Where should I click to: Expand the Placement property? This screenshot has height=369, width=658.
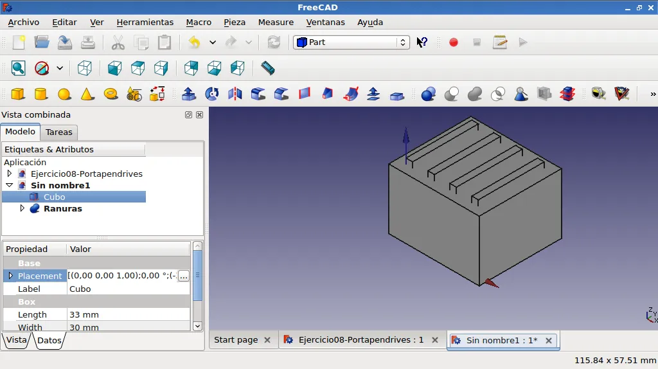(x=10, y=276)
